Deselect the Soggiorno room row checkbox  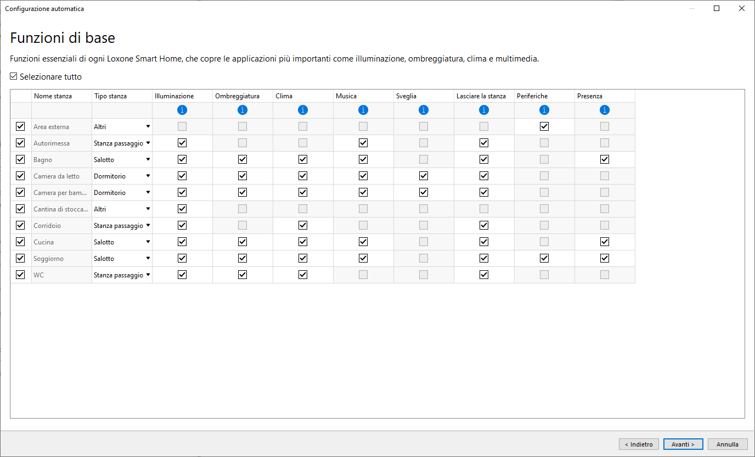[21, 258]
